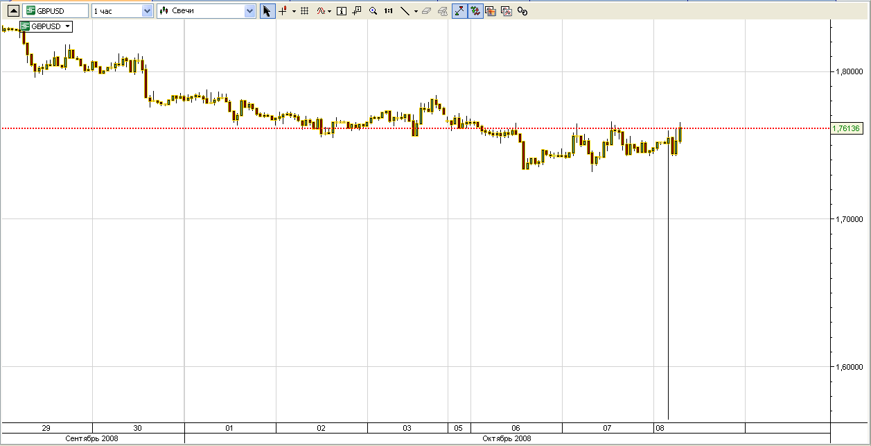Click date label 30 on time axis
Screen dimensions: 871x446
pyautogui.click(x=137, y=428)
